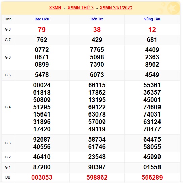Select the G.1 number 01558

tap(152, 167)
